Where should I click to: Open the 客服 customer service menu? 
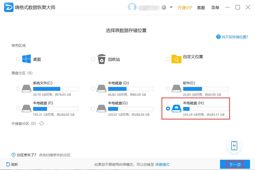pyautogui.click(x=201, y=7)
